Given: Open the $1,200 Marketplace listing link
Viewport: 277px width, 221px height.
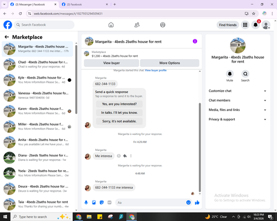Looking at the screenshot, I should pyautogui.click(x=115, y=56).
